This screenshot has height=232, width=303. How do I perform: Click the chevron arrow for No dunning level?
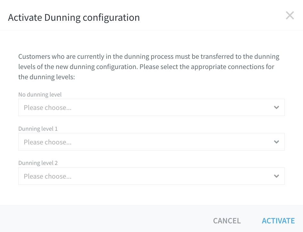[276, 107]
